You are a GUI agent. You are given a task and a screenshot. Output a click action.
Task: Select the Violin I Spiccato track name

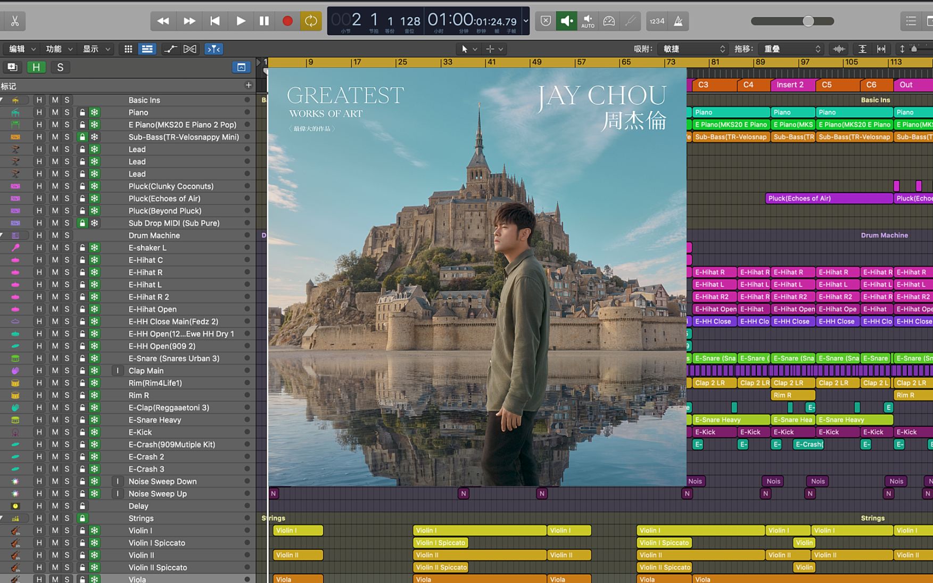[156, 543]
